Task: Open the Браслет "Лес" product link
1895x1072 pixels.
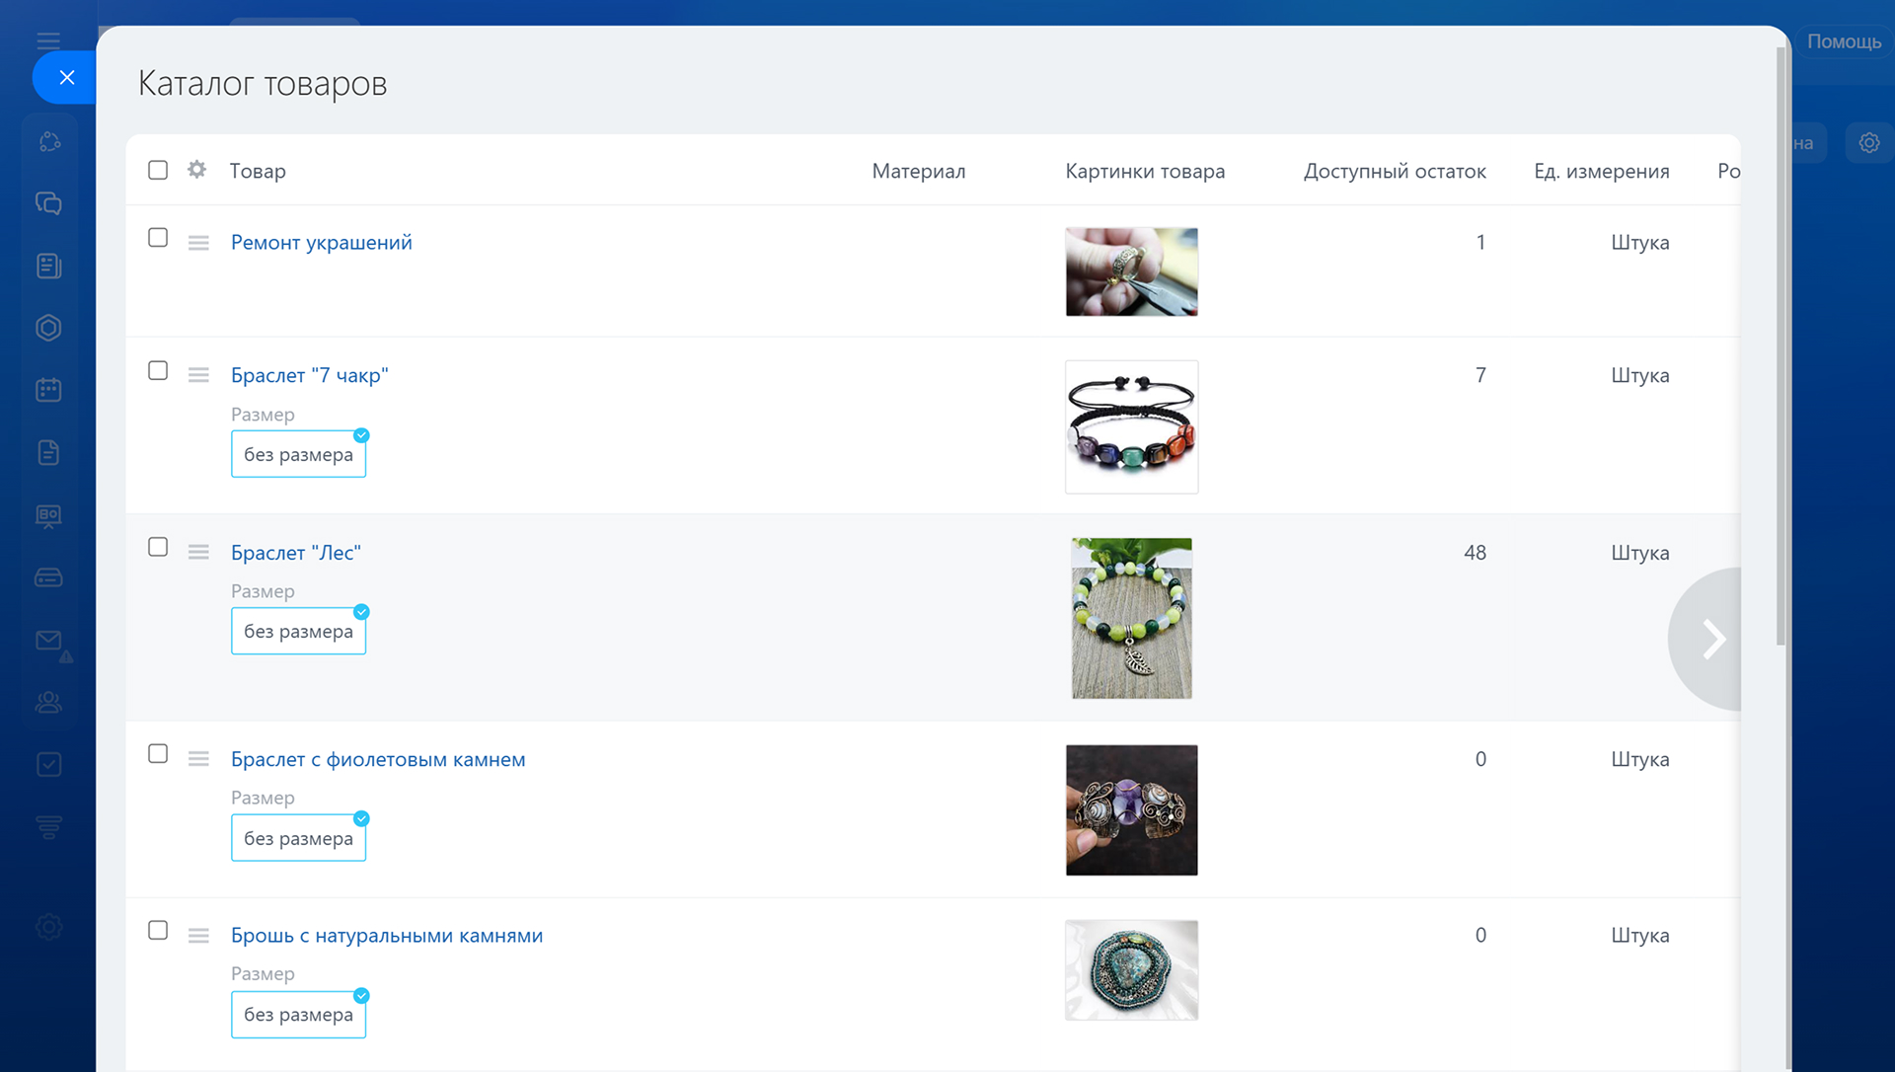Action: coord(295,553)
